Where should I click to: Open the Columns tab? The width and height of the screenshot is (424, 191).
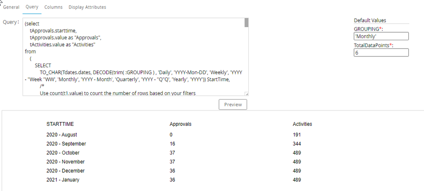53,7
